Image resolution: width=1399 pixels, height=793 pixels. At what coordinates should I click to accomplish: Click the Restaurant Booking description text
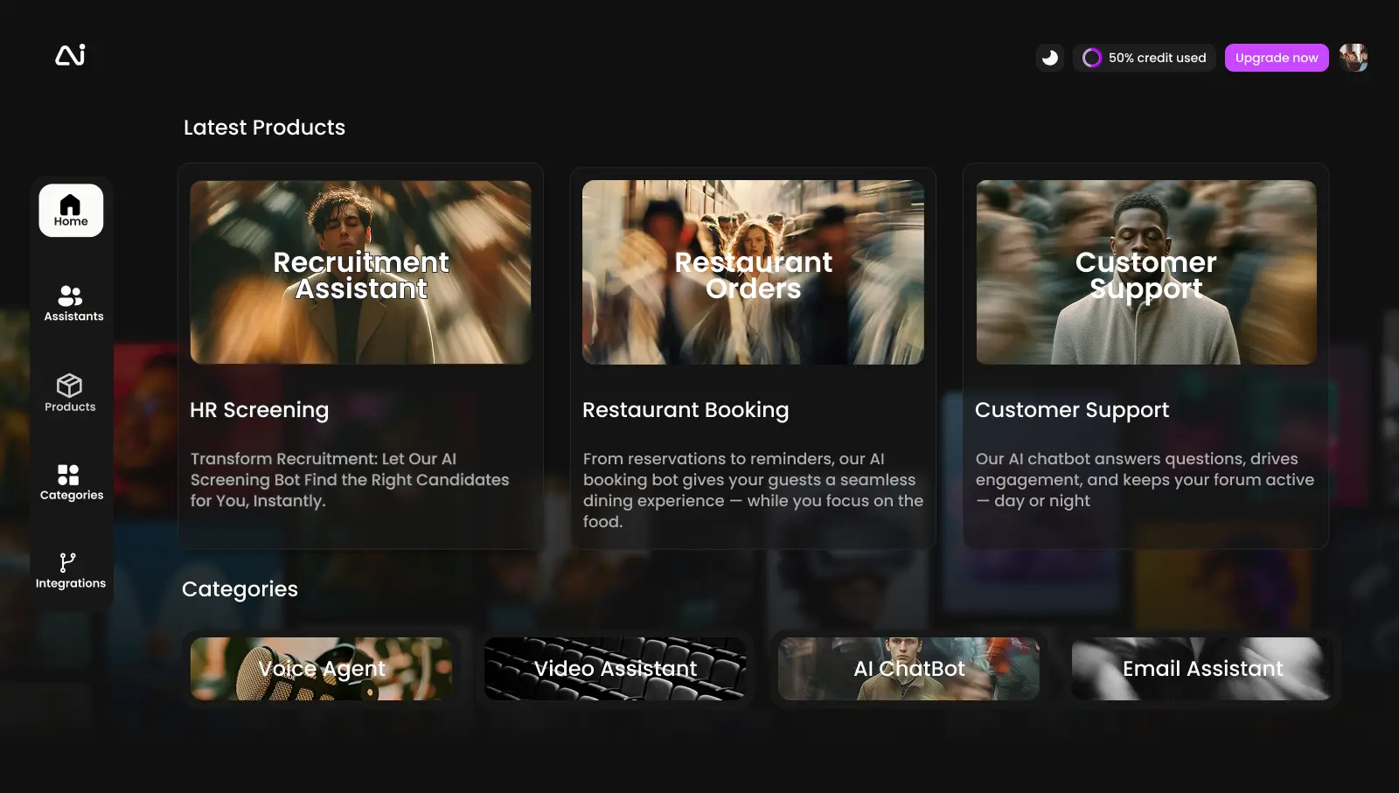pos(753,490)
